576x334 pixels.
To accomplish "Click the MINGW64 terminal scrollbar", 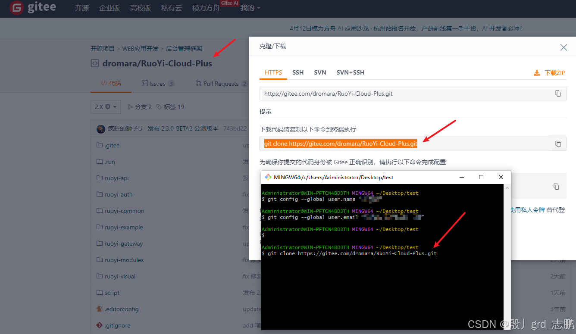I will pos(507,257).
